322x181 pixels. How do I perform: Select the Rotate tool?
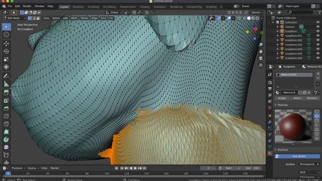click(6, 51)
